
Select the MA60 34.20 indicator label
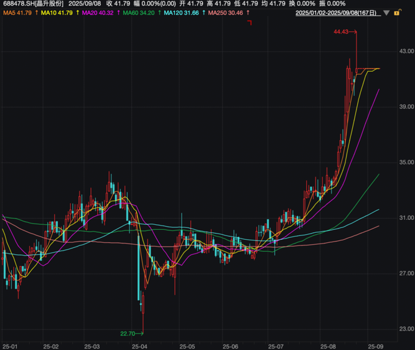pos(139,12)
